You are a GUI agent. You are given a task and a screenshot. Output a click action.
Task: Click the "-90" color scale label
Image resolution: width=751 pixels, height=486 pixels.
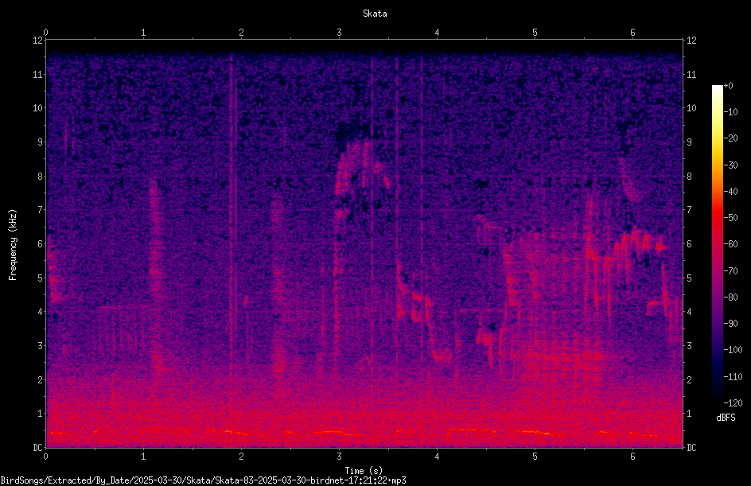tap(730, 324)
